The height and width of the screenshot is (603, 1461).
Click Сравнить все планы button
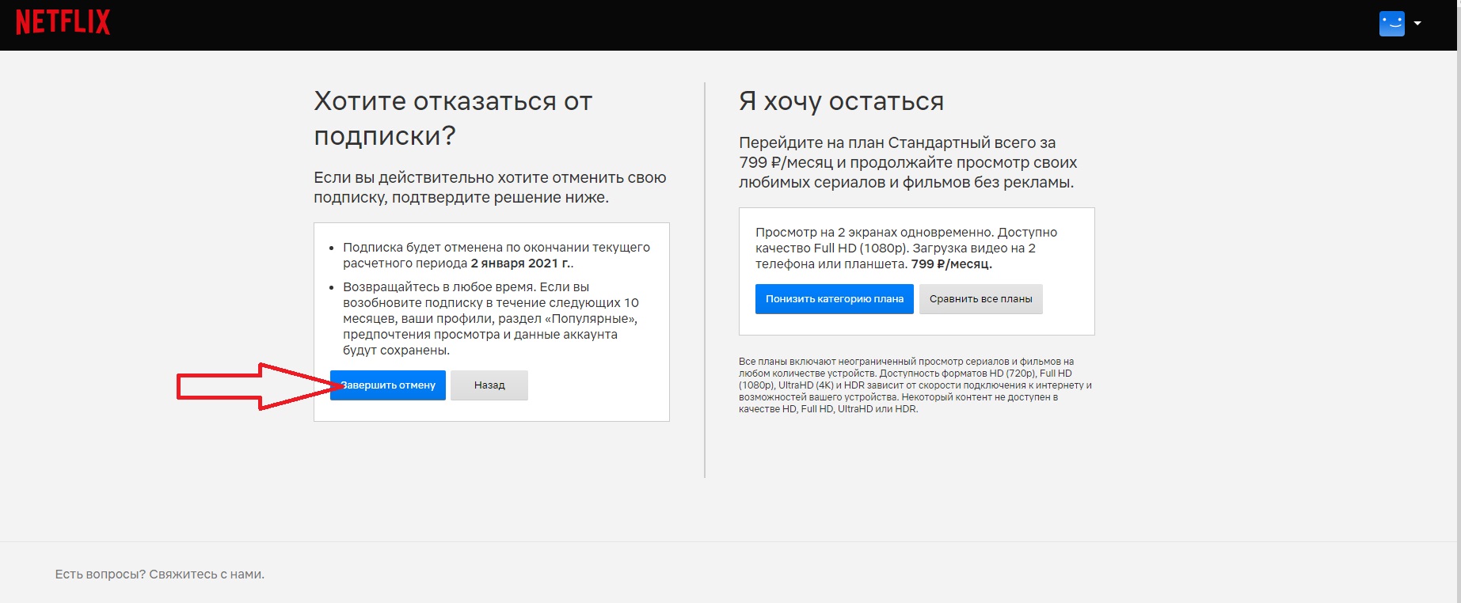(x=980, y=299)
